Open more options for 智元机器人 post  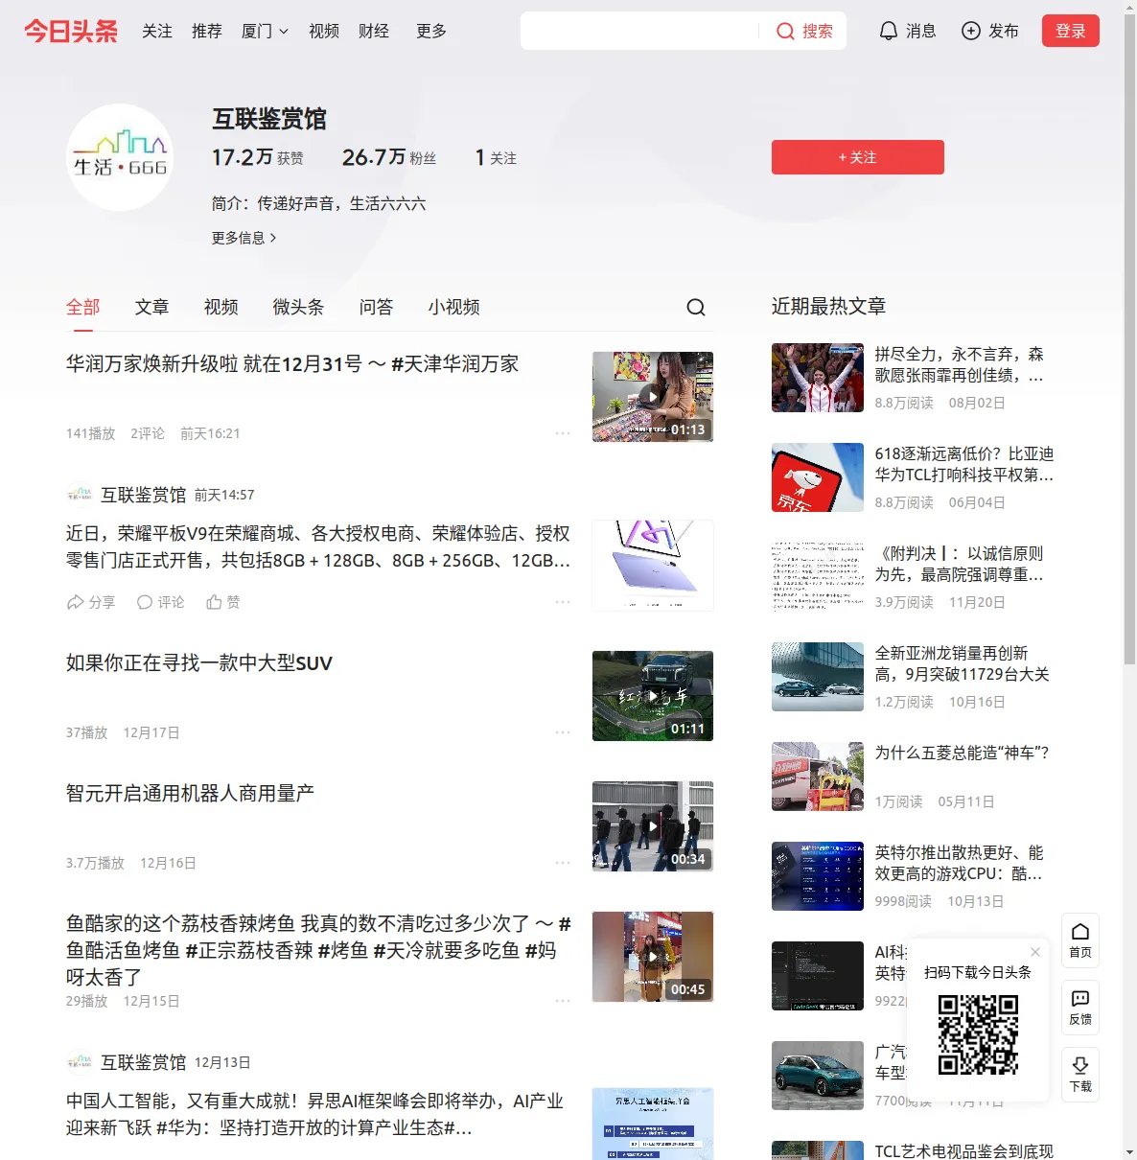coord(563,863)
